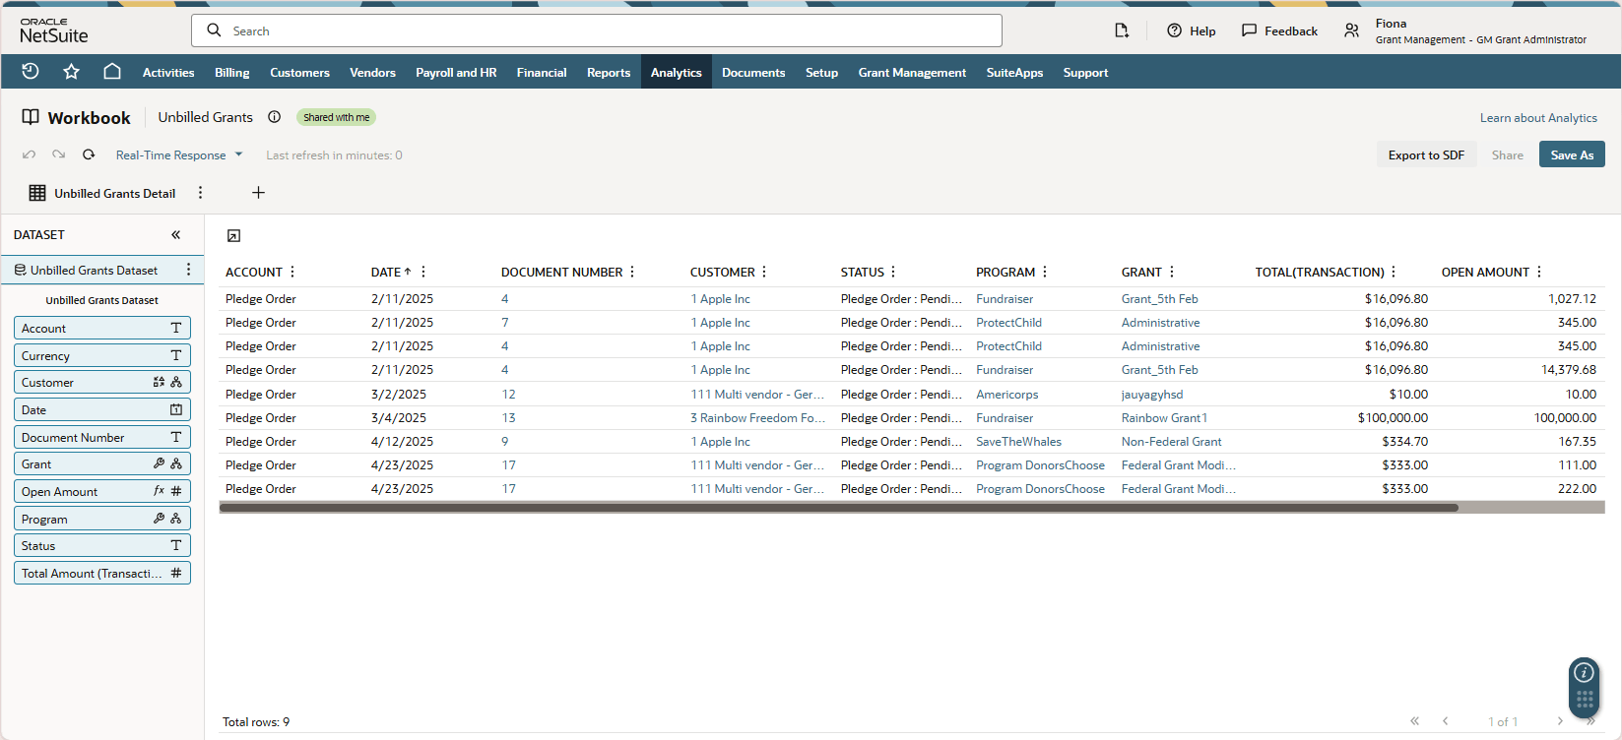Click the Save As button
1622x740 pixels.
[1572, 154]
